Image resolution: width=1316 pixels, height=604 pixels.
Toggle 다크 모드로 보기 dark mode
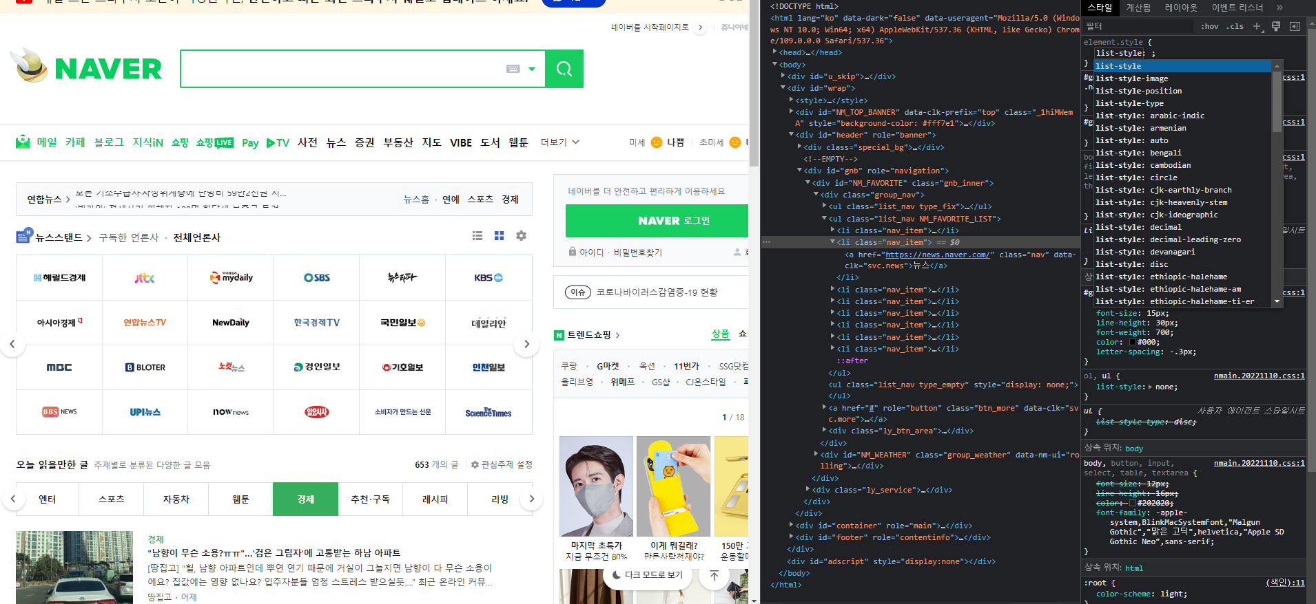click(x=648, y=575)
